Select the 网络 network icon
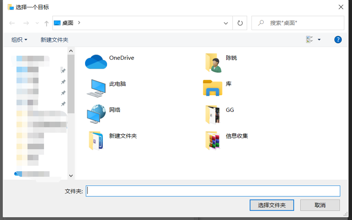This screenshot has height=220, width=352. 96,114
